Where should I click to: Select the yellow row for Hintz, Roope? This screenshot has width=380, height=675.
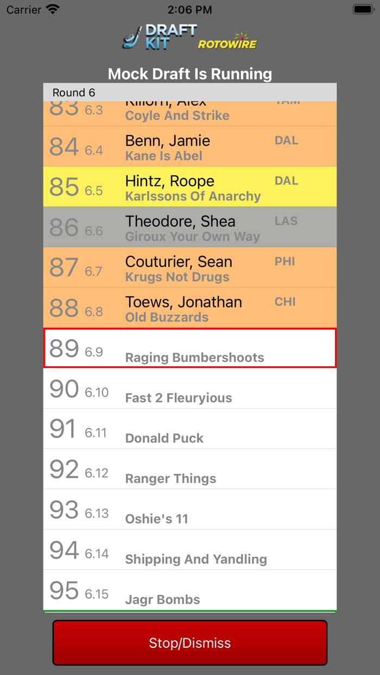(189, 187)
